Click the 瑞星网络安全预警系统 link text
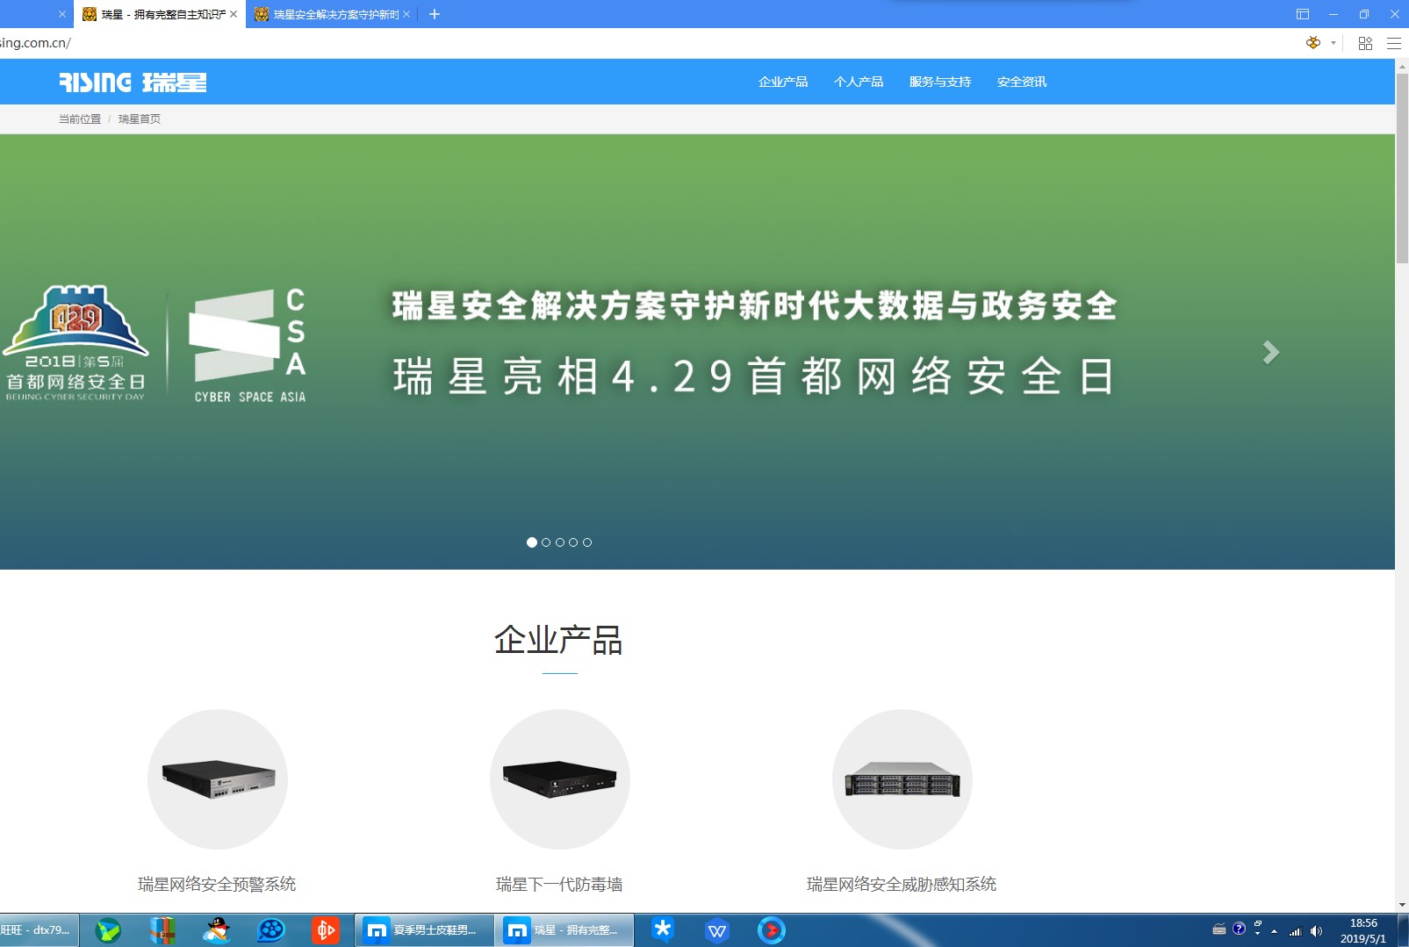This screenshot has height=947, width=1409. click(x=217, y=884)
